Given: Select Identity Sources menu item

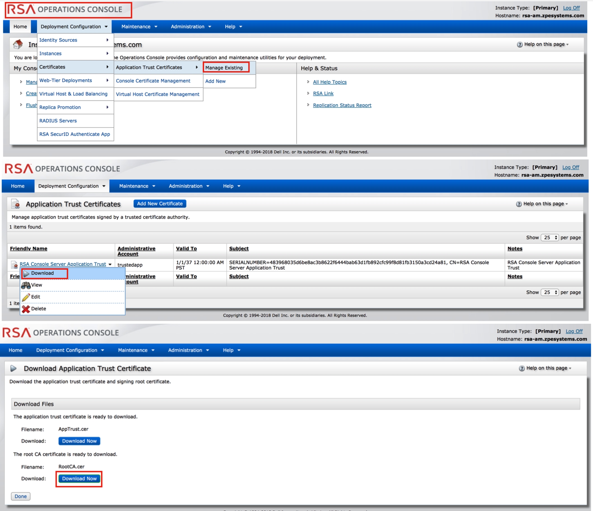Looking at the screenshot, I should (x=75, y=40).
